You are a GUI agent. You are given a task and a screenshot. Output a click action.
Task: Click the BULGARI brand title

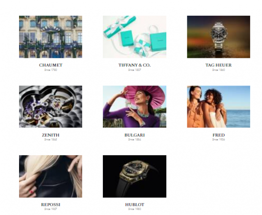point(134,135)
